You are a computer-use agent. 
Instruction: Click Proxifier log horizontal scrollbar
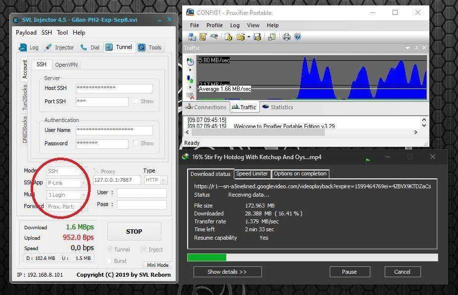pyautogui.click(x=258, y=132)
